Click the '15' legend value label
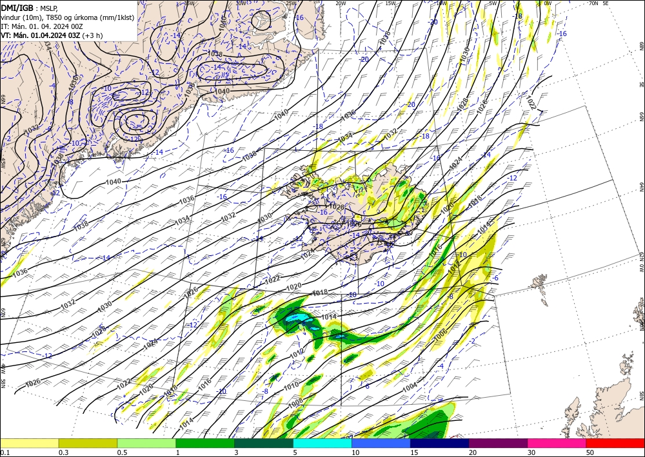 pyautogui.click(x=414, y=452)
